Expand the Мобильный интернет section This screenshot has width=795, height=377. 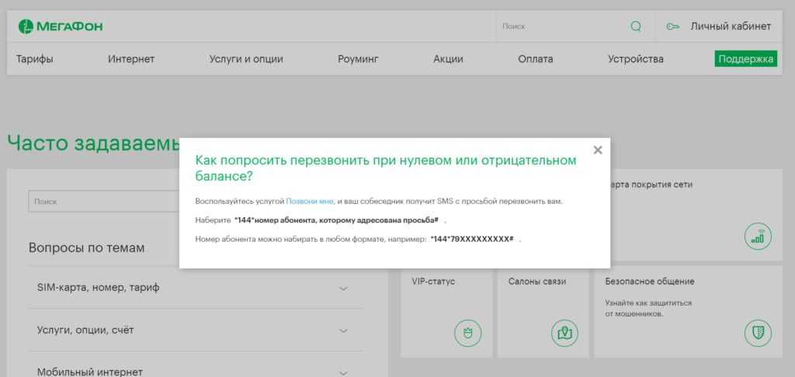click(343, 372)
